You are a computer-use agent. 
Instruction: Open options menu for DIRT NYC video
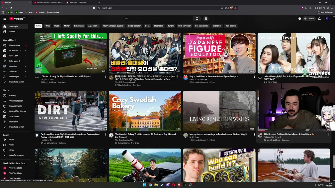point(106,134)
